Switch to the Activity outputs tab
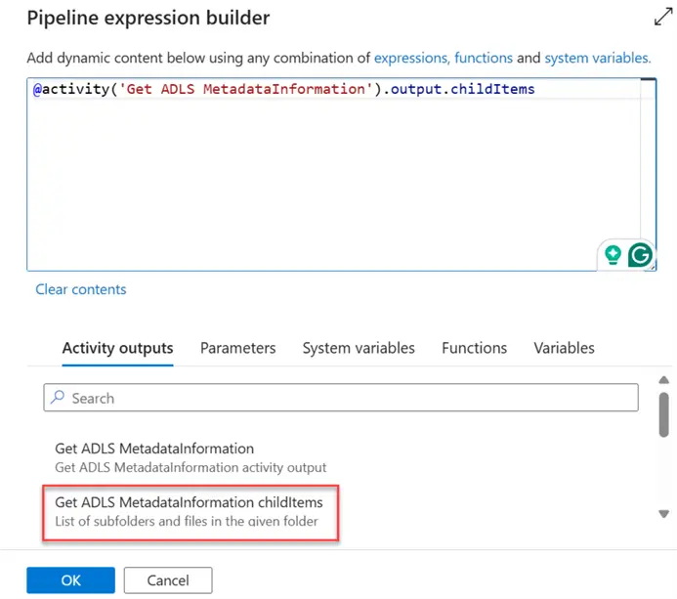Image resolution: width=677 pixels, height=599 pixels. (x=117, y=348)
